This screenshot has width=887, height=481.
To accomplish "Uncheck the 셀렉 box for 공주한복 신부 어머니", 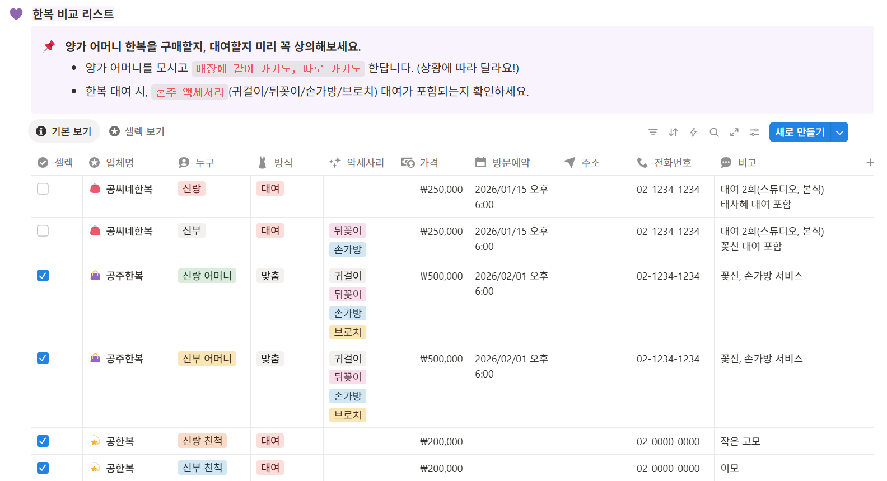I will click(43, 359).
